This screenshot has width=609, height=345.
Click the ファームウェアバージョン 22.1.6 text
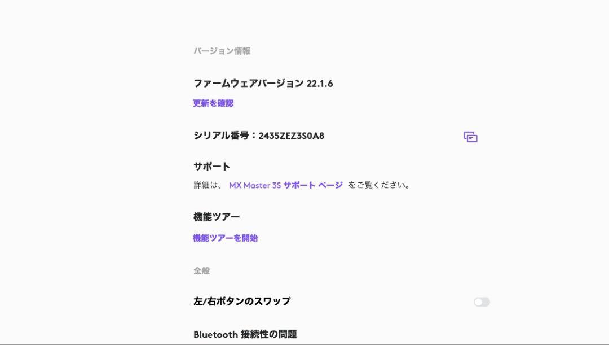click(x=263, y=83)
